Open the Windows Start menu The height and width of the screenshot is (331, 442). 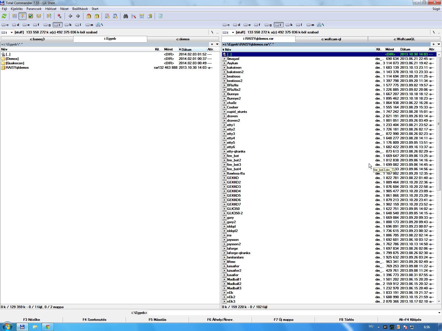pos(7,327)
